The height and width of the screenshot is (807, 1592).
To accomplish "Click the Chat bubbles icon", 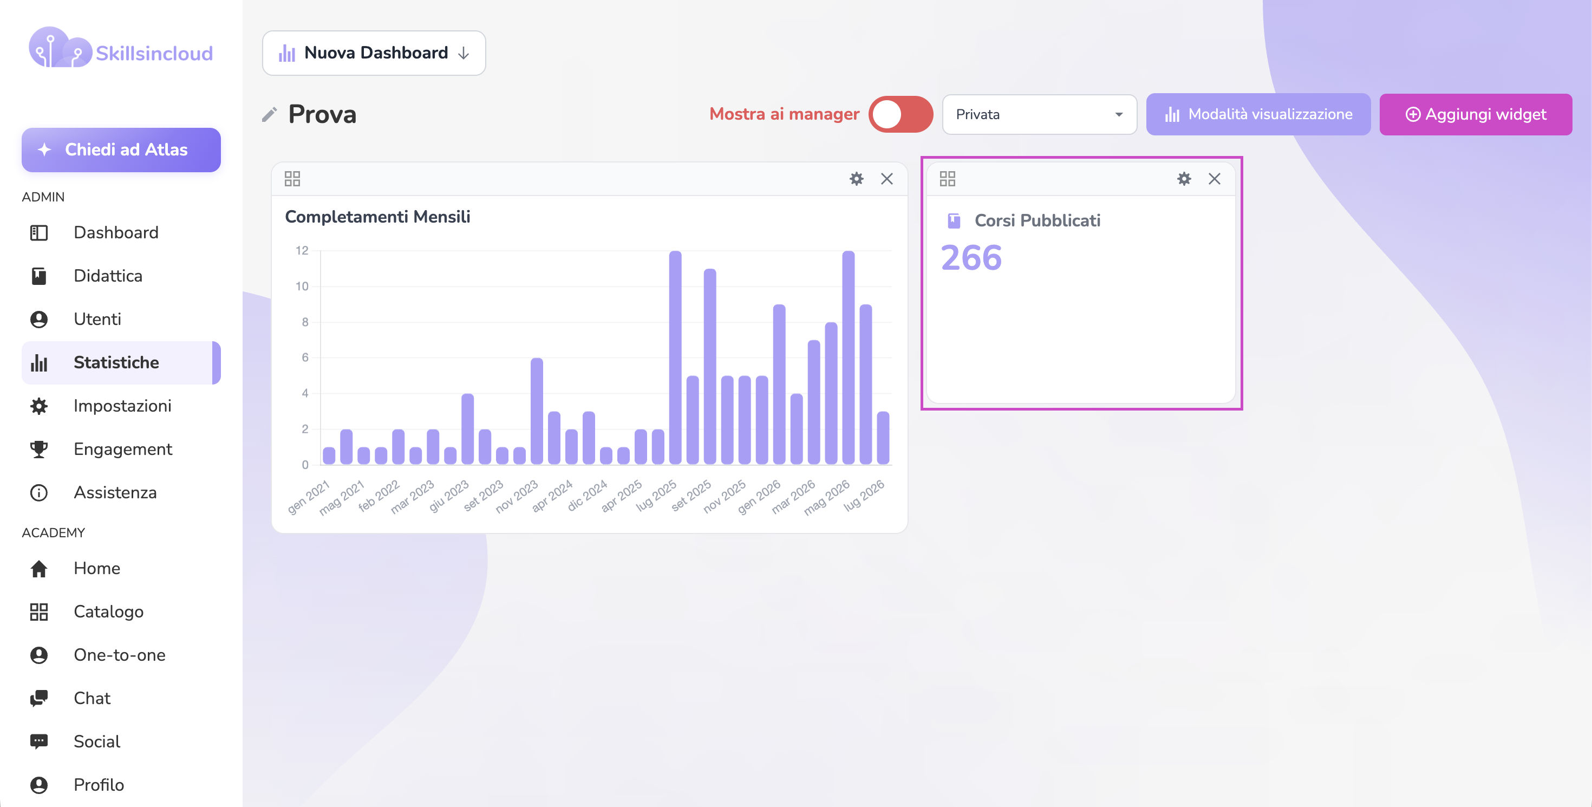I will pyautogui.click(x=39, y=698).
